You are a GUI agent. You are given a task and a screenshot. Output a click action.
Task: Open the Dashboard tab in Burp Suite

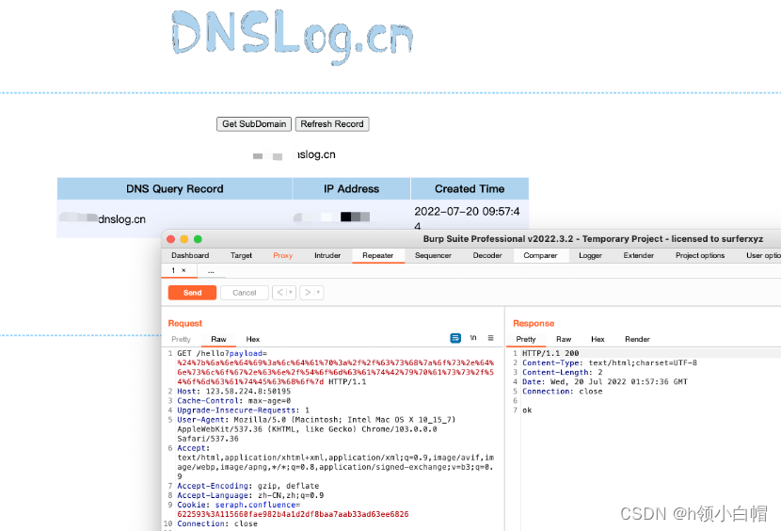[190, 255]
